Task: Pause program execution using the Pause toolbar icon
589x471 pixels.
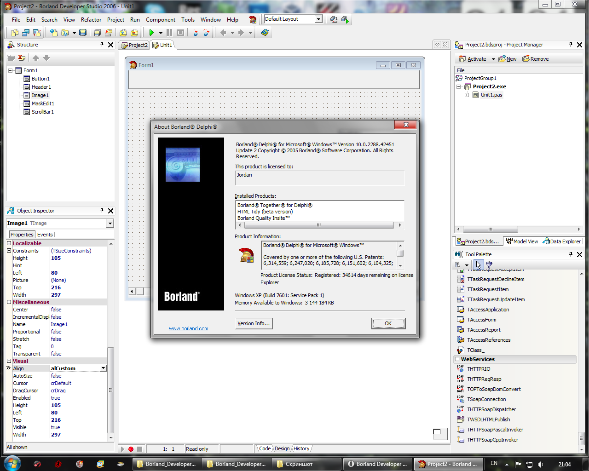Action: click(169, 32)
